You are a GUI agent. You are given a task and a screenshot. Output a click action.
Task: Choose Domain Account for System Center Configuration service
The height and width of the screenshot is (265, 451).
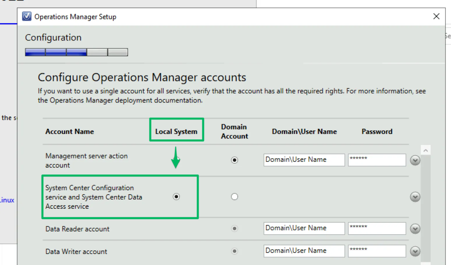[x=235, y=197]
